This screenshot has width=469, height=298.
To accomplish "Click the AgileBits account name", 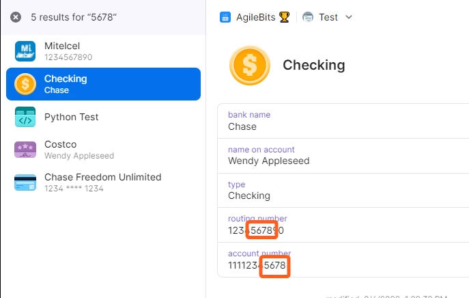I will click(256, 17).
